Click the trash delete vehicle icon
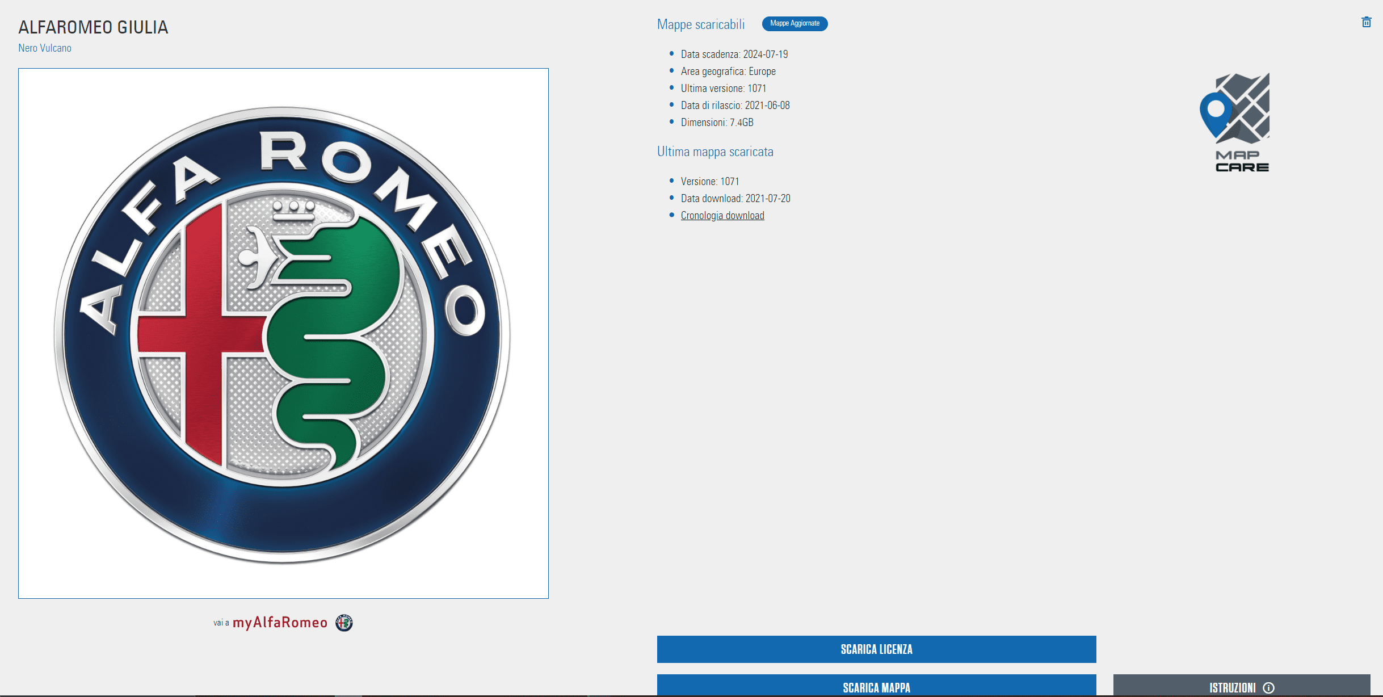 coord(1366,22)
